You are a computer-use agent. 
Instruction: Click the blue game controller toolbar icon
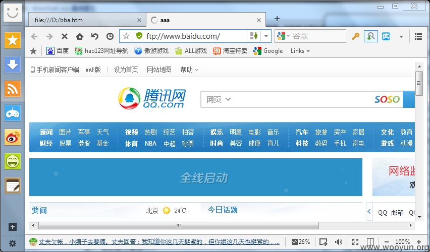point(386,36)
